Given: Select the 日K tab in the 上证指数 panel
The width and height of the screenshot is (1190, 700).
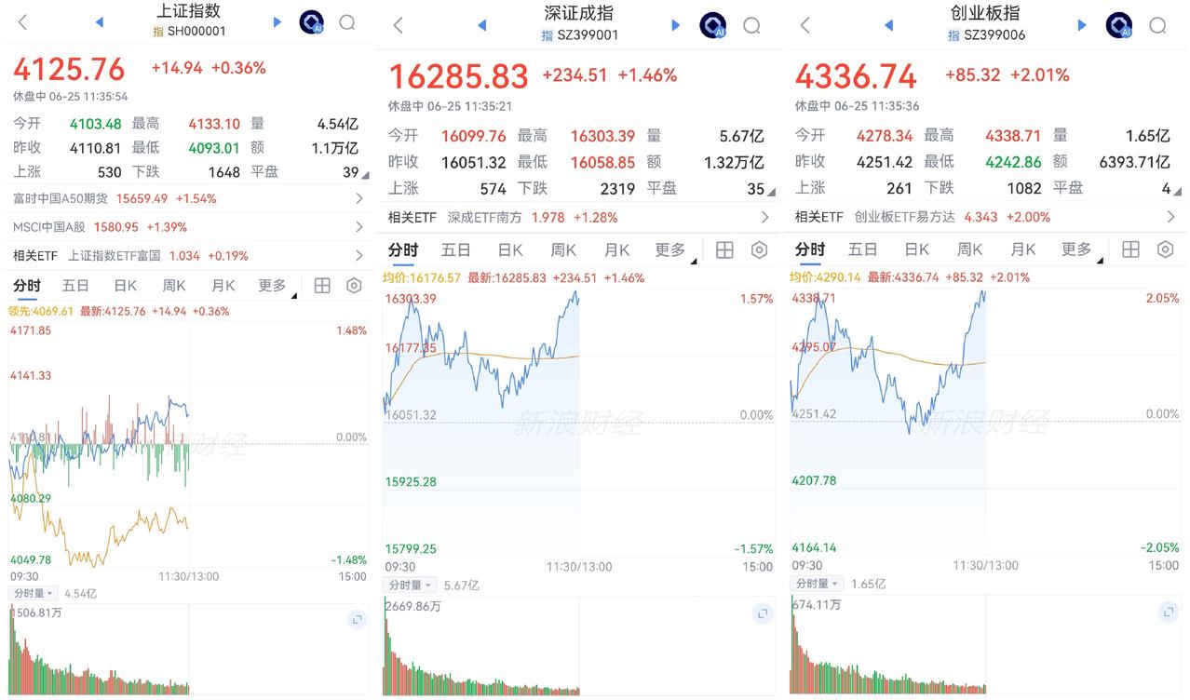Looking at the screenshot, I should (x=125, y=286).
